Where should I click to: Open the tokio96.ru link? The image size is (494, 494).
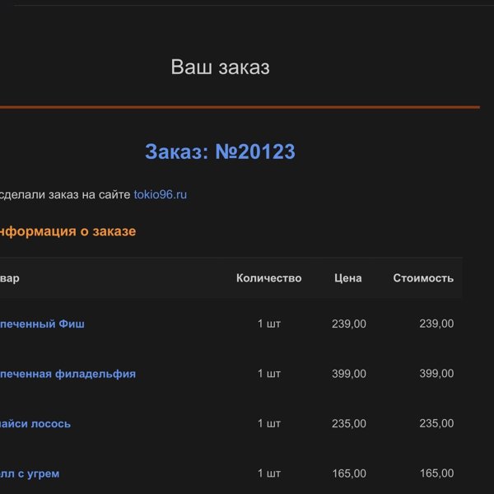pyautogui.click(x=160, y=194)
